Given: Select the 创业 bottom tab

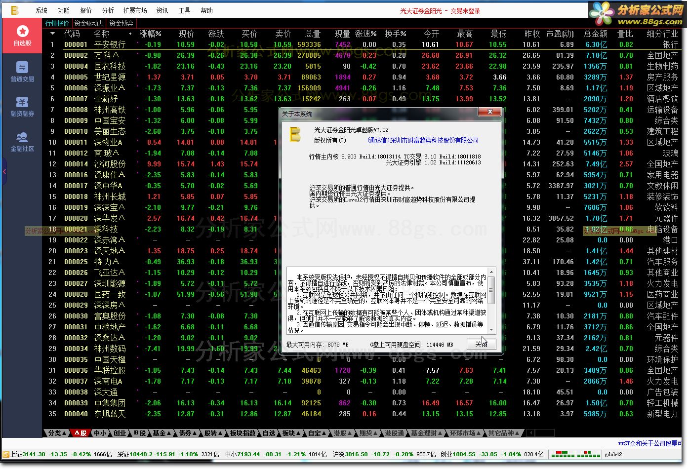Looking at the screenshot, I should click(120, 433).
